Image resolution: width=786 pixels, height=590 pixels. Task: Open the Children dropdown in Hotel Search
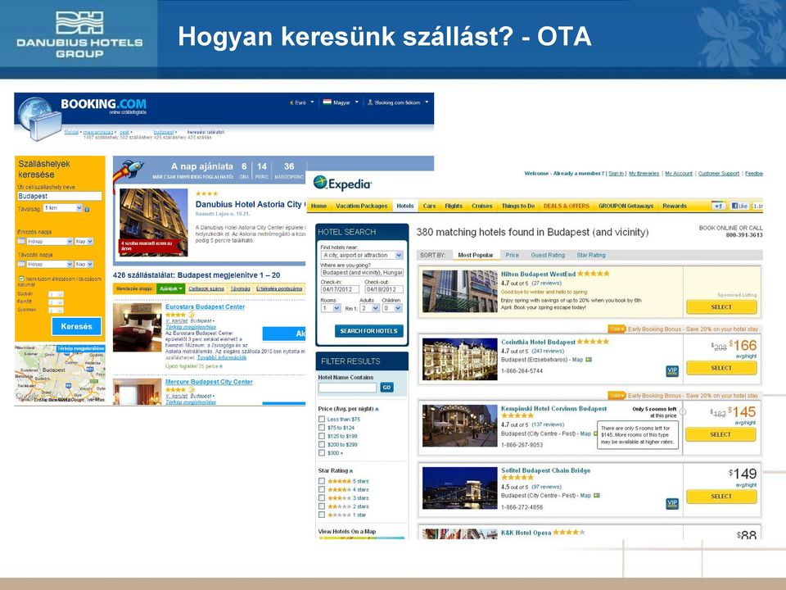(392, 308)
